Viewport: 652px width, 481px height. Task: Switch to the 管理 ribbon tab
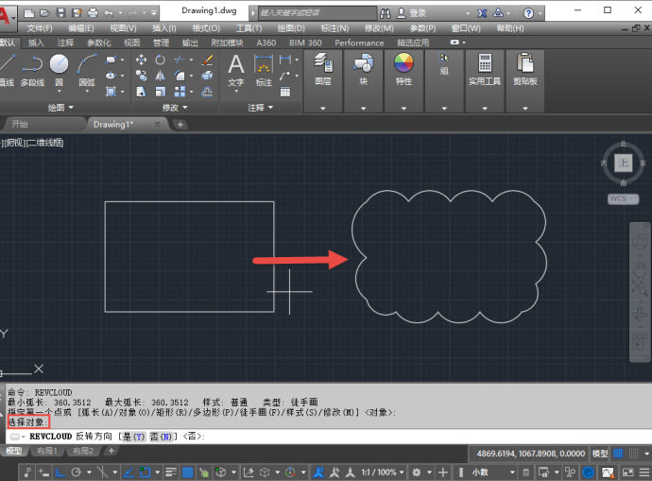click(x=161, y=43)
